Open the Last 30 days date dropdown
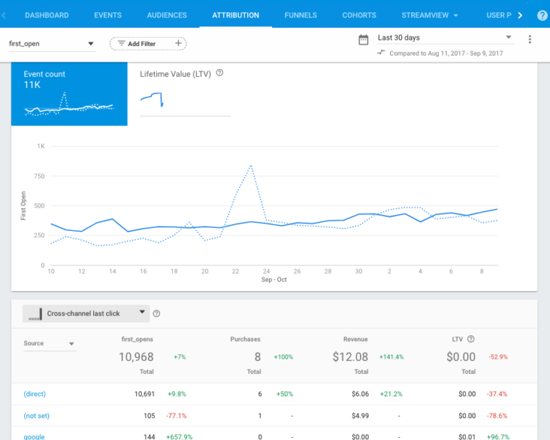The image size is (550, 440). [x=445, y=37]
